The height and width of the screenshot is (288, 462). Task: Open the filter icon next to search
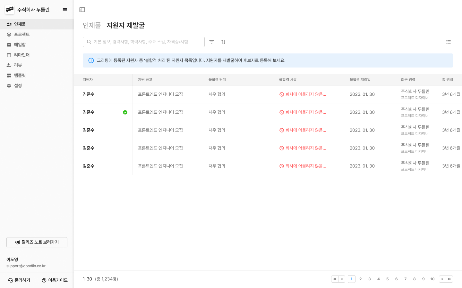click(x=212, y=42)
